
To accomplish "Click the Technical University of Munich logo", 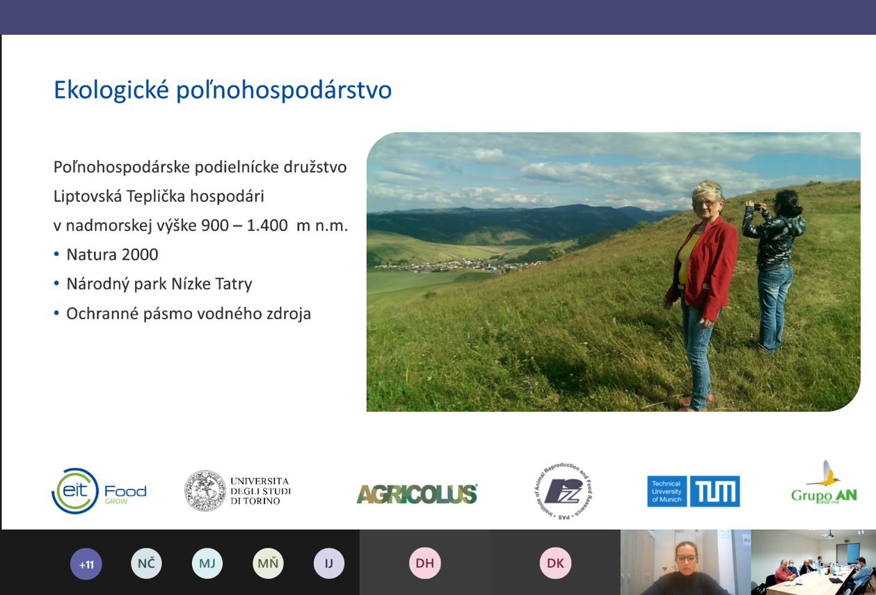I will pyautogui.click(x=693, y=491).
